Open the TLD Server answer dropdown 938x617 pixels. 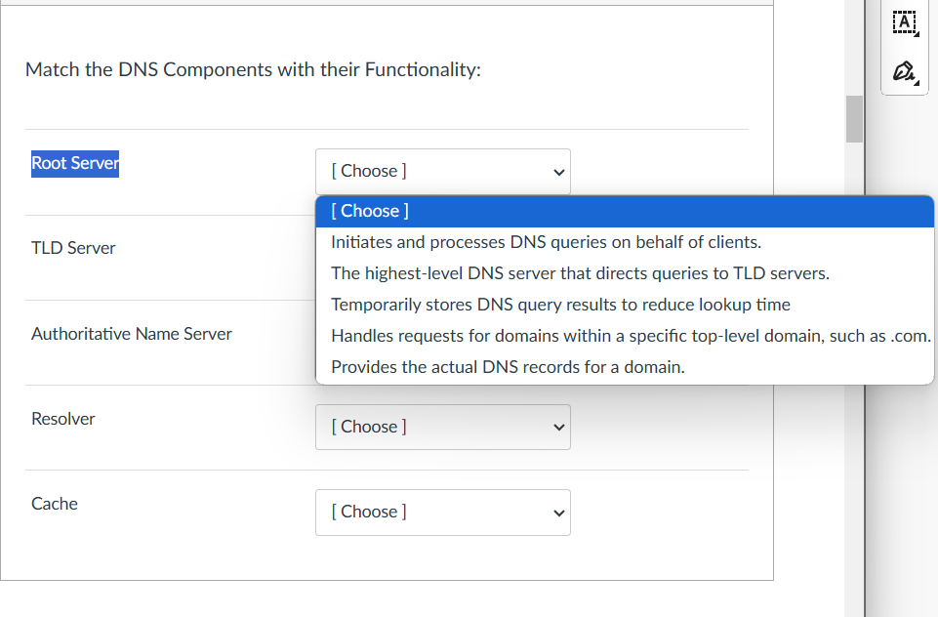pyautogui.click(x=442, y=254)
